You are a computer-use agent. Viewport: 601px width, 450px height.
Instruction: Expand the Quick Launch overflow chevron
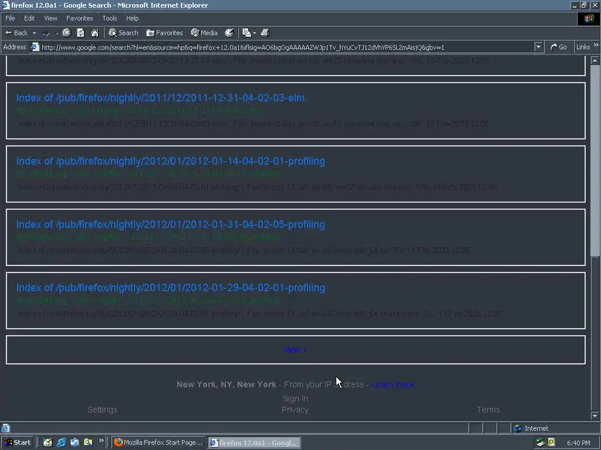(101, 441)
